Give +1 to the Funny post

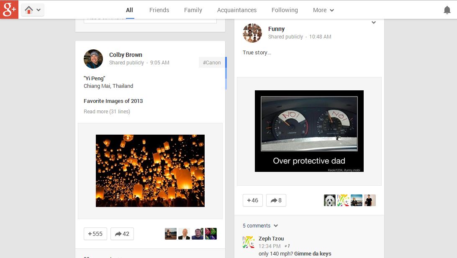[252, 200]
